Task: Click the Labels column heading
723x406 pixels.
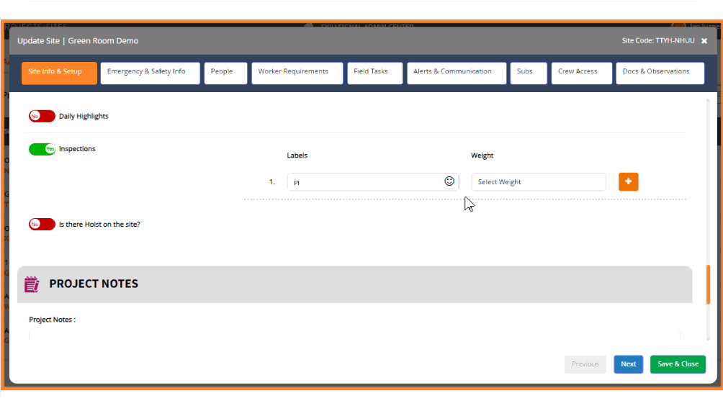Action: (x=297, y=155)
